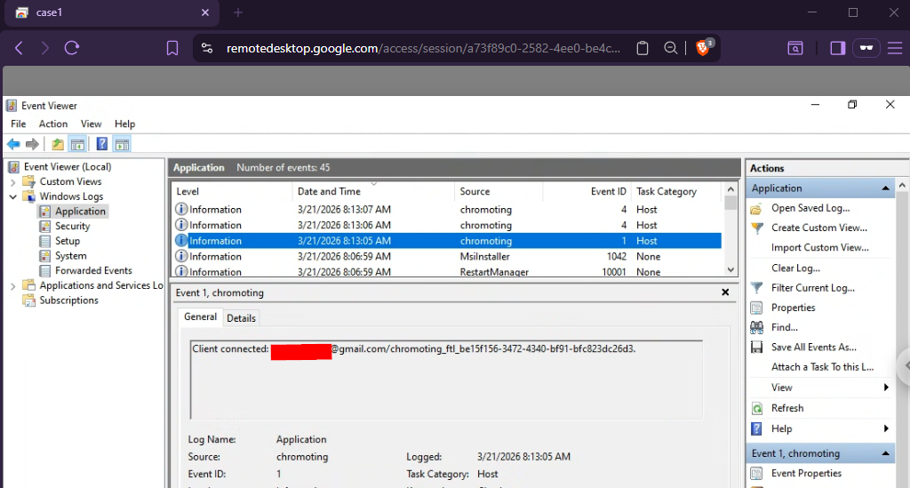
Task: Collapse Windows Logs tree node
Action: [12, 196]
